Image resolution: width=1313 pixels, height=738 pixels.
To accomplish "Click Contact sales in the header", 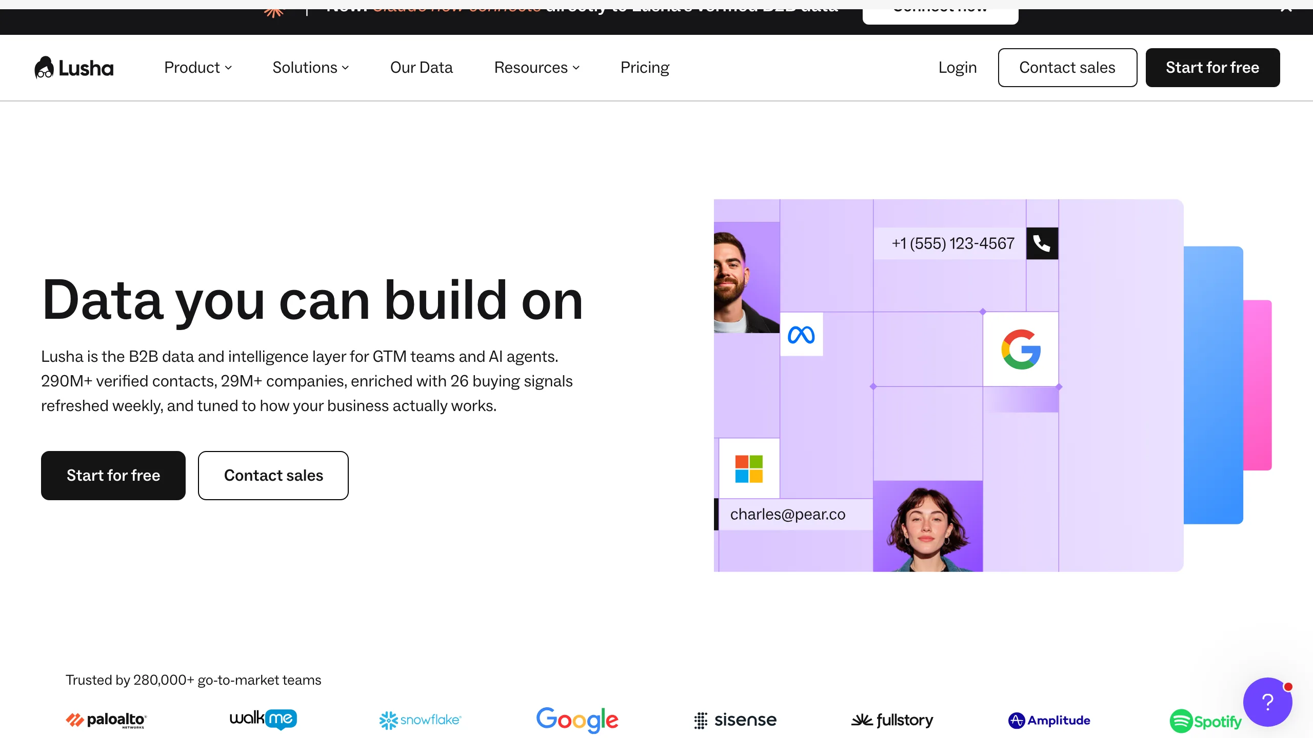I will coord(1067,68).
